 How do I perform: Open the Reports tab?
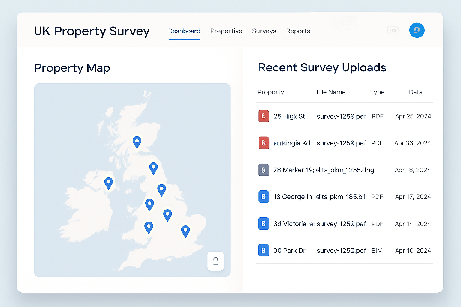click(298, 31)
